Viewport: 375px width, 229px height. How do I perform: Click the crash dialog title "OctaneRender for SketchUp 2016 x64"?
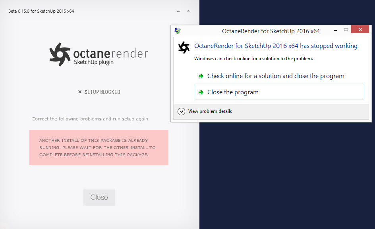click(271, 31)
